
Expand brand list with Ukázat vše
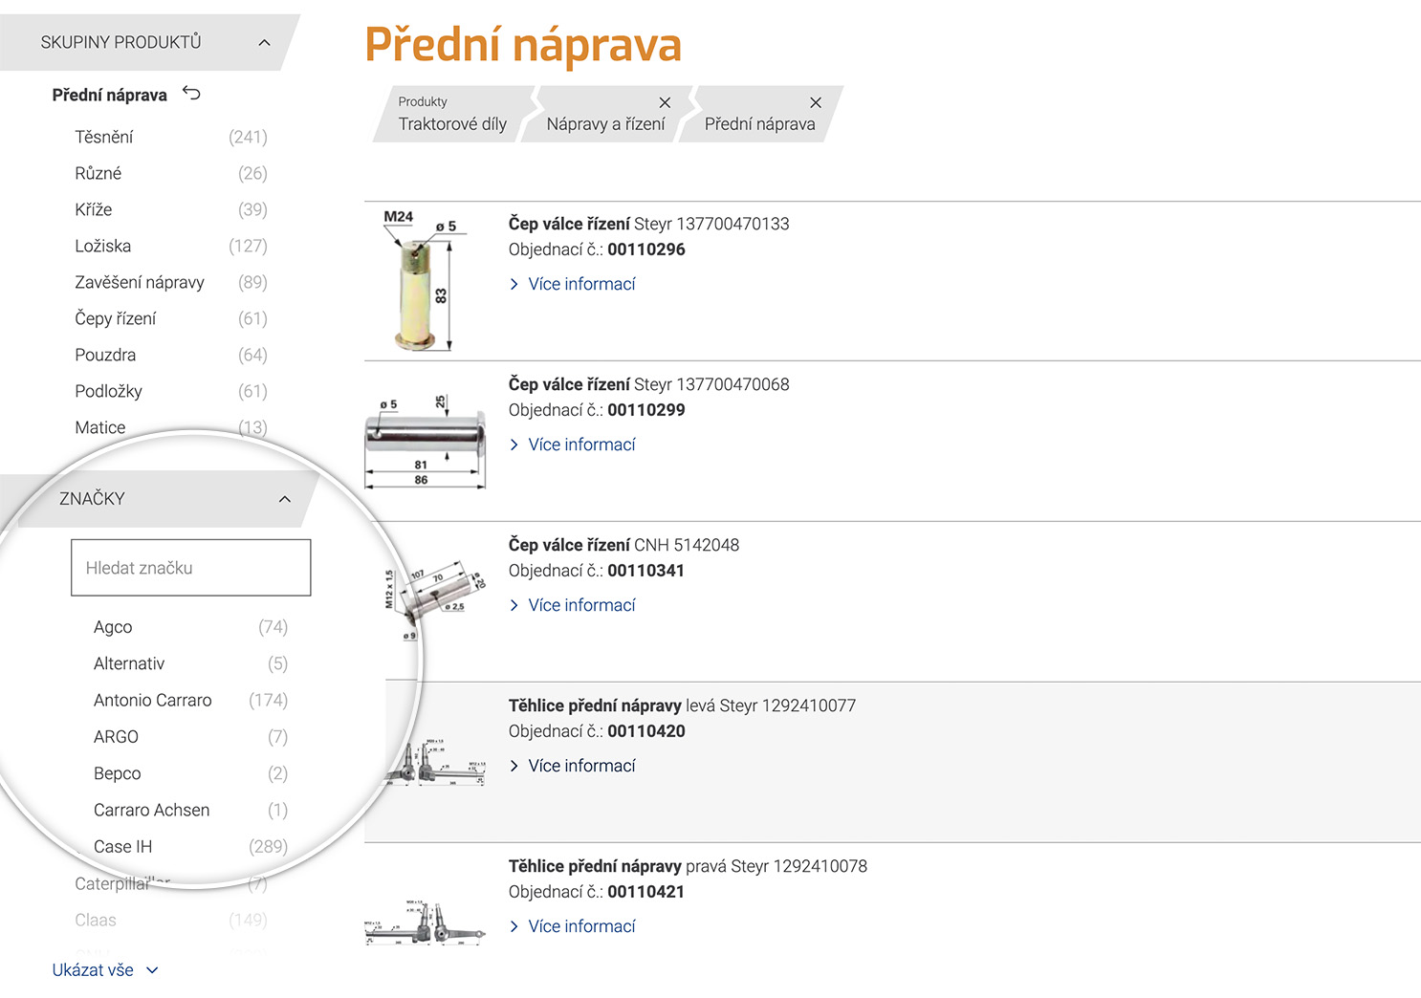(x=105, y=969)
